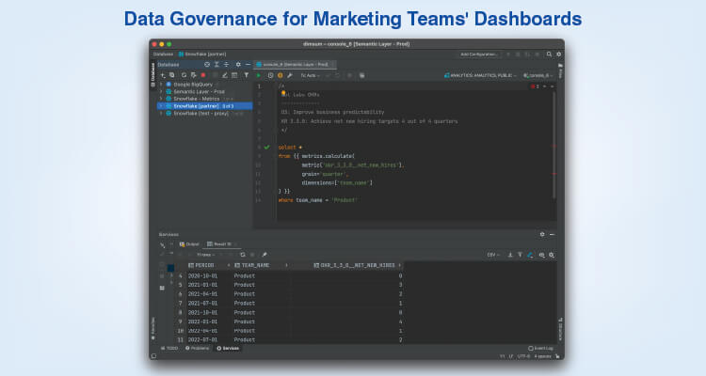Select the Snowflake [partner] tree row

(205, 106)
